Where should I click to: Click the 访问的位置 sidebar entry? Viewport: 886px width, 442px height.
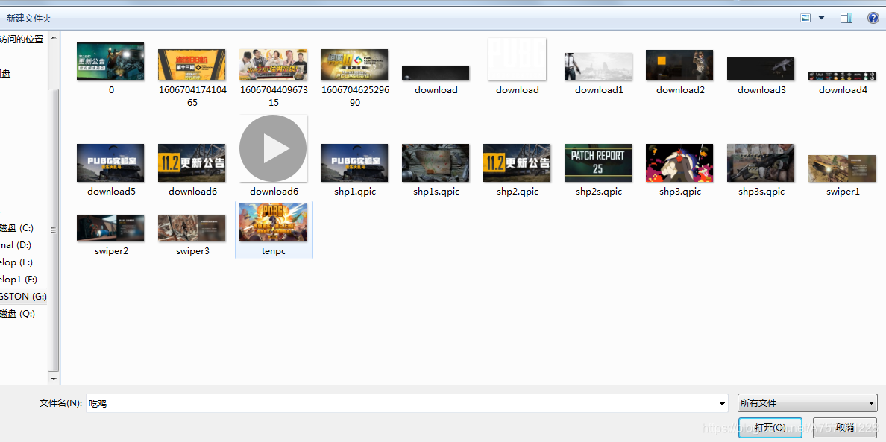pyautogui.click(x=22, y=39)
